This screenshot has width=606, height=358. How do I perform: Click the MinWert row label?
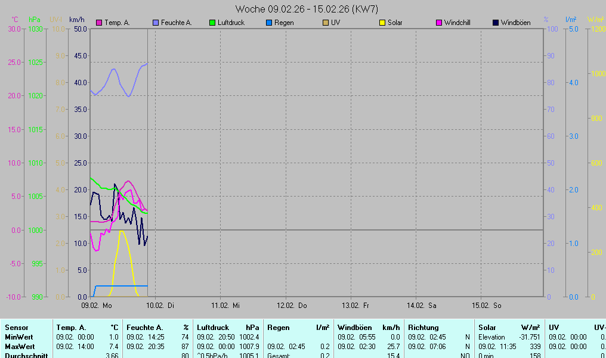click(x=19, y=337)
